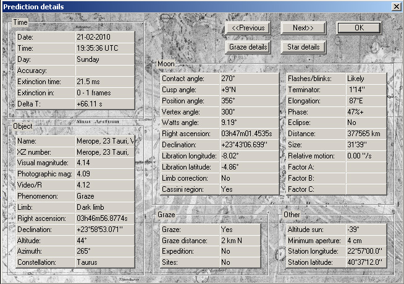The width and height of the screenshot is (404, 284).
Task: Open Star details
Action: tap(303, 47)
